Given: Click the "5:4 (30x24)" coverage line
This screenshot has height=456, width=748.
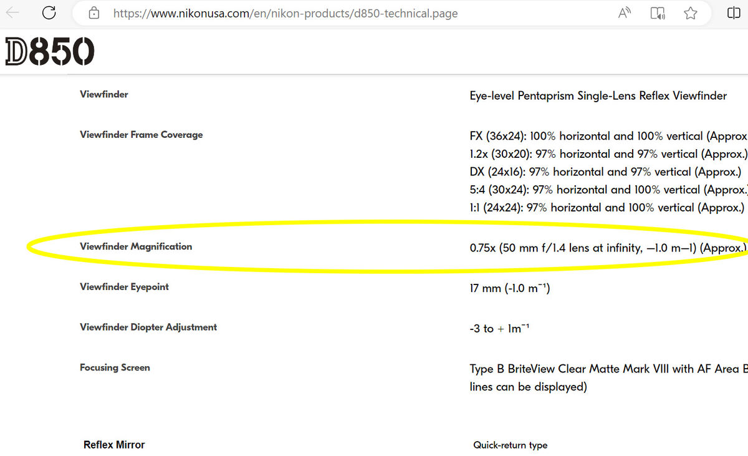Looking at the screenshot, I should point(608,190).
